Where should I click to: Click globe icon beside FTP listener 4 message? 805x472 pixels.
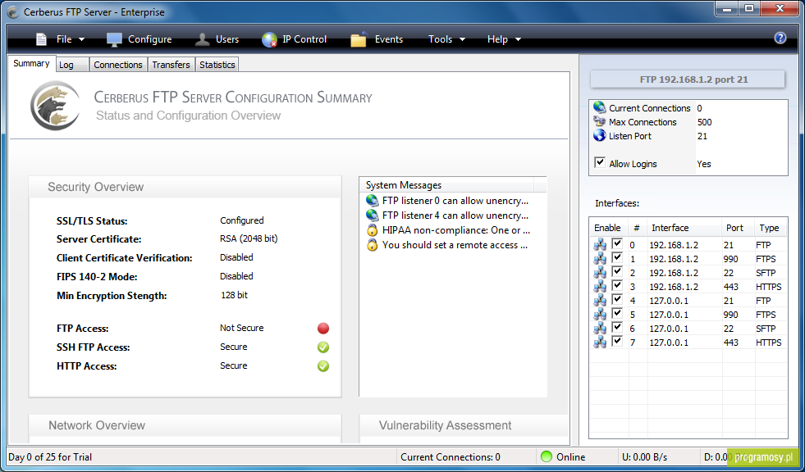pyautogui.click(x=372, y=216)
